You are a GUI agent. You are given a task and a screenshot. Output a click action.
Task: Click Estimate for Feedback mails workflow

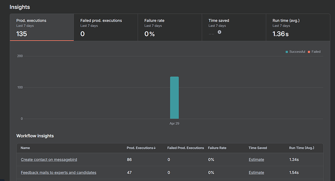[256, 172]
